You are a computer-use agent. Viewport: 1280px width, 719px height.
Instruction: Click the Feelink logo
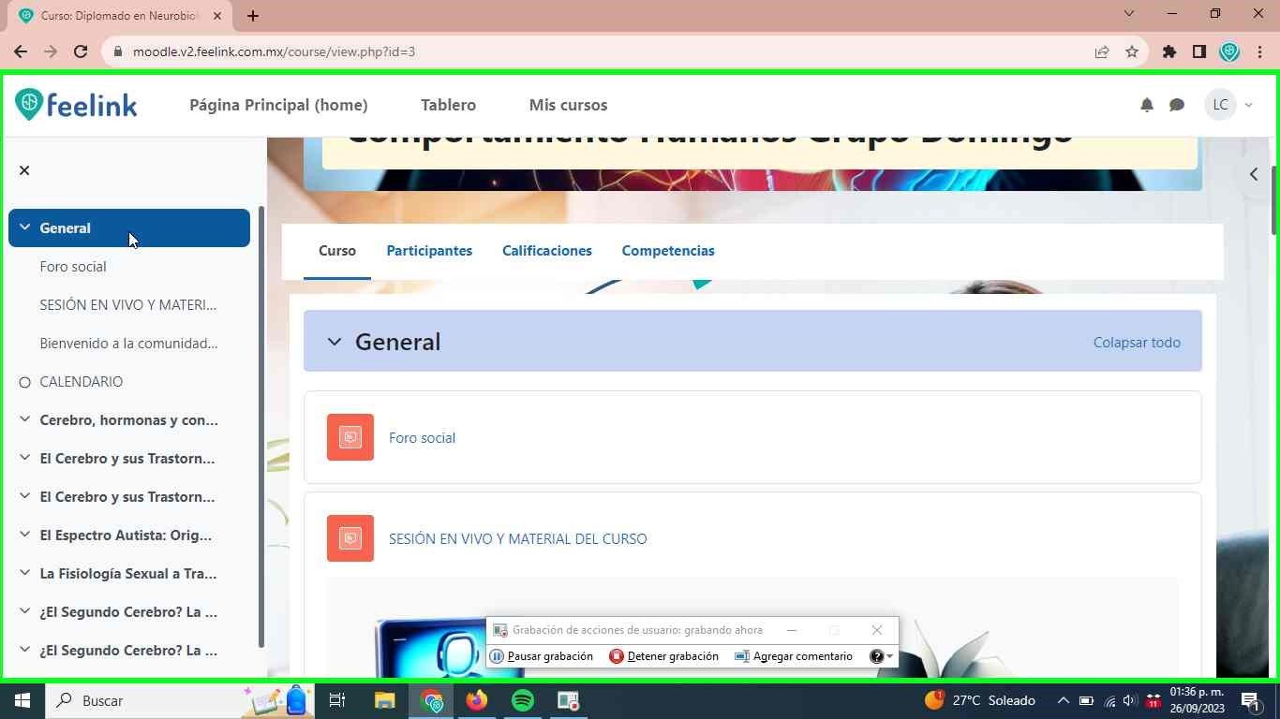pyautogui.click(x=75, y=104)
